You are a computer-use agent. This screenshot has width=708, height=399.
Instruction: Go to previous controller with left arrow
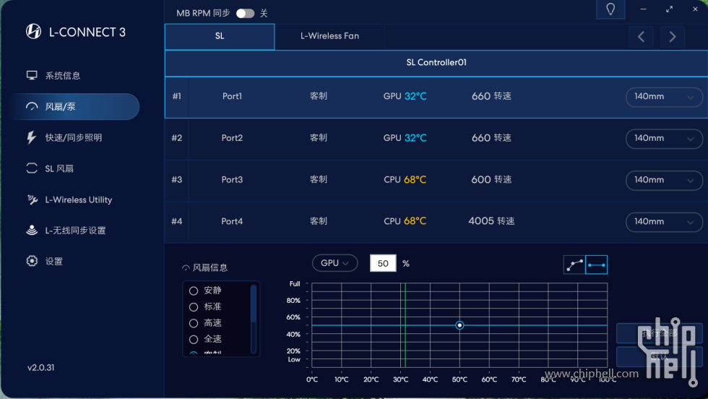641,37
